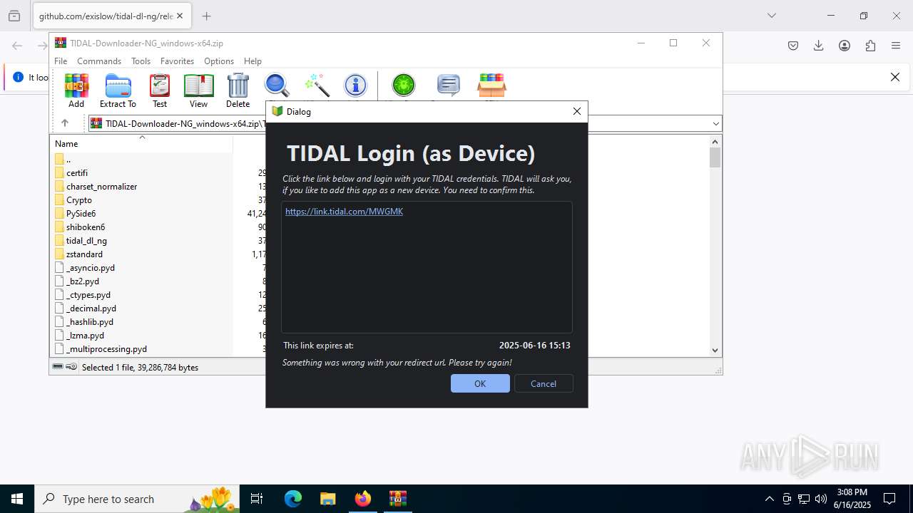Click the file list scroll down arrow
This screenshot has width=913, height=513.
[715, 350]
